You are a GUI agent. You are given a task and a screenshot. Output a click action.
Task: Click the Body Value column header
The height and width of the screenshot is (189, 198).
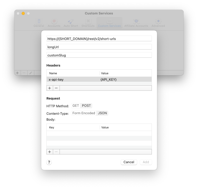[x=126, y=127]
